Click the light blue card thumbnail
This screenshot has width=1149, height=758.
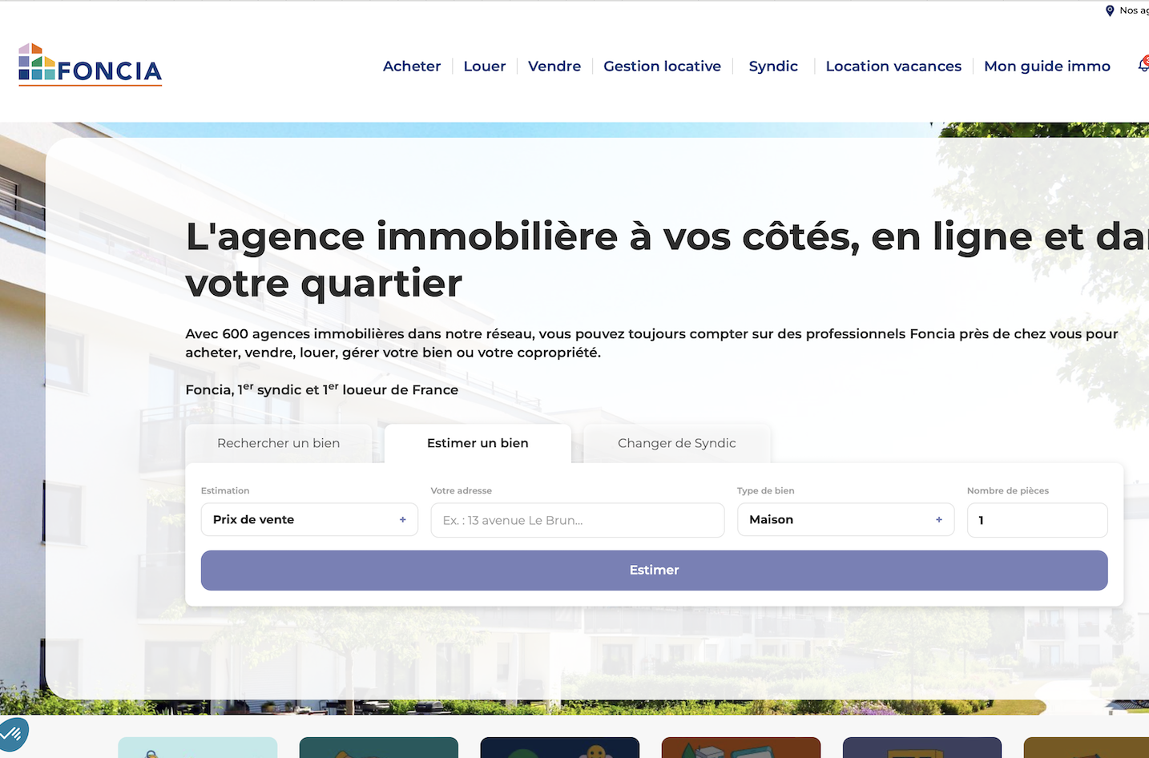(x=198, y=748)
